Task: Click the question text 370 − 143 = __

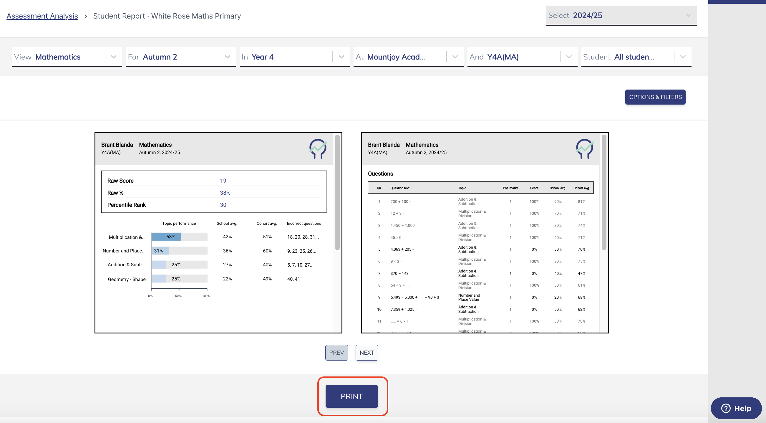Action: click(404, 273)
